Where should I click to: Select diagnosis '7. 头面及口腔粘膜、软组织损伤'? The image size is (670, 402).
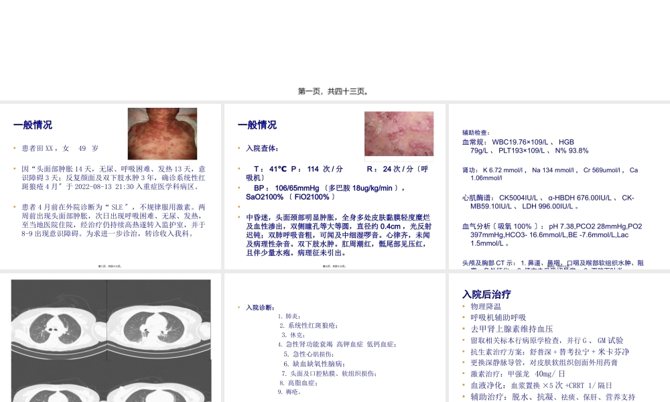[x=329, y=373]
